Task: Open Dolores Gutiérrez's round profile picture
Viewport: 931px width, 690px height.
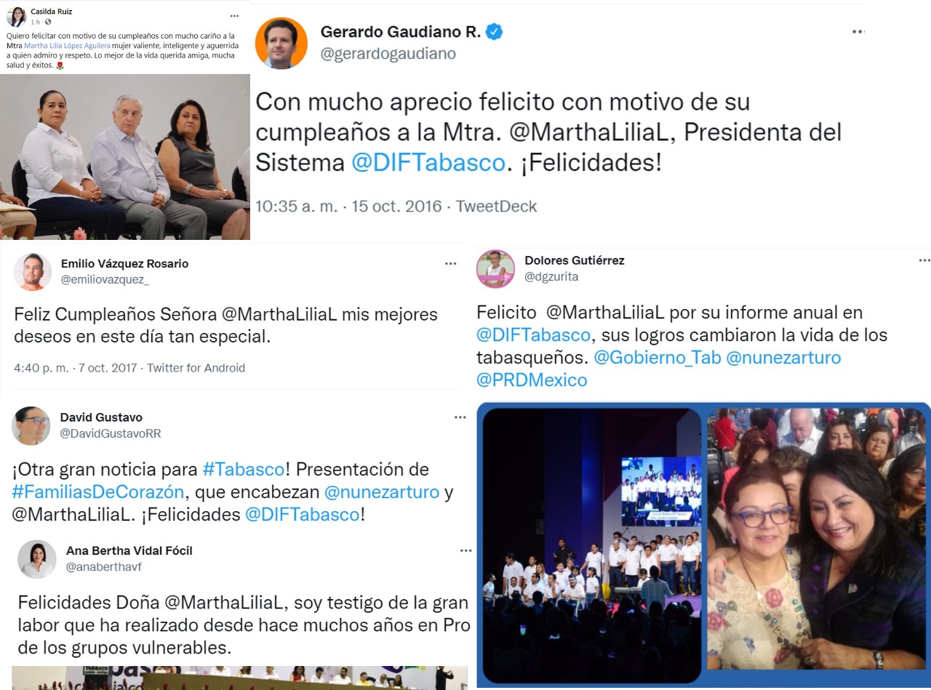Action: coord(495,269)
